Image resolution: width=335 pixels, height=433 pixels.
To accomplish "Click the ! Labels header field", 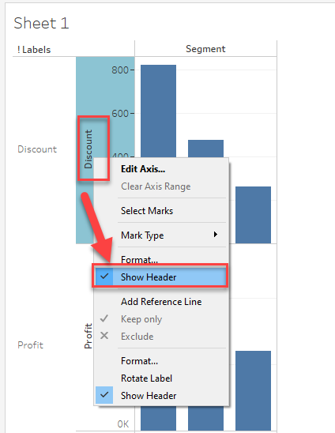I will [34, 50].
